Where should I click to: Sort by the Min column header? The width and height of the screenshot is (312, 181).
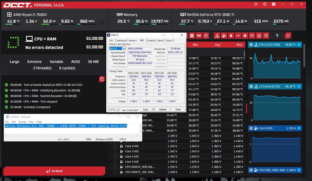195,45
